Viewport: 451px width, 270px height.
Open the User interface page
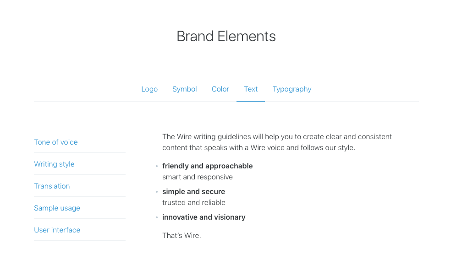click(57, 230)
